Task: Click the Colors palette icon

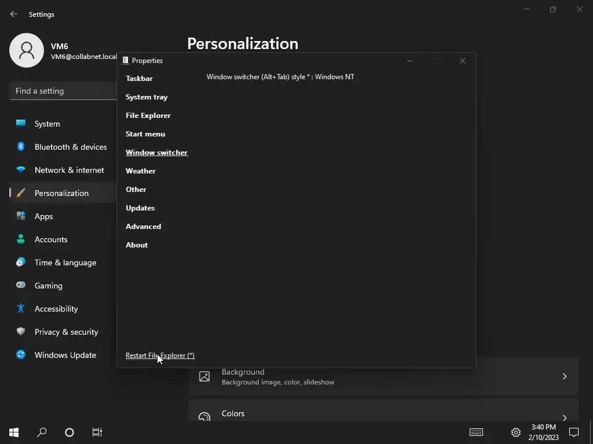Action: coord(204,417)
